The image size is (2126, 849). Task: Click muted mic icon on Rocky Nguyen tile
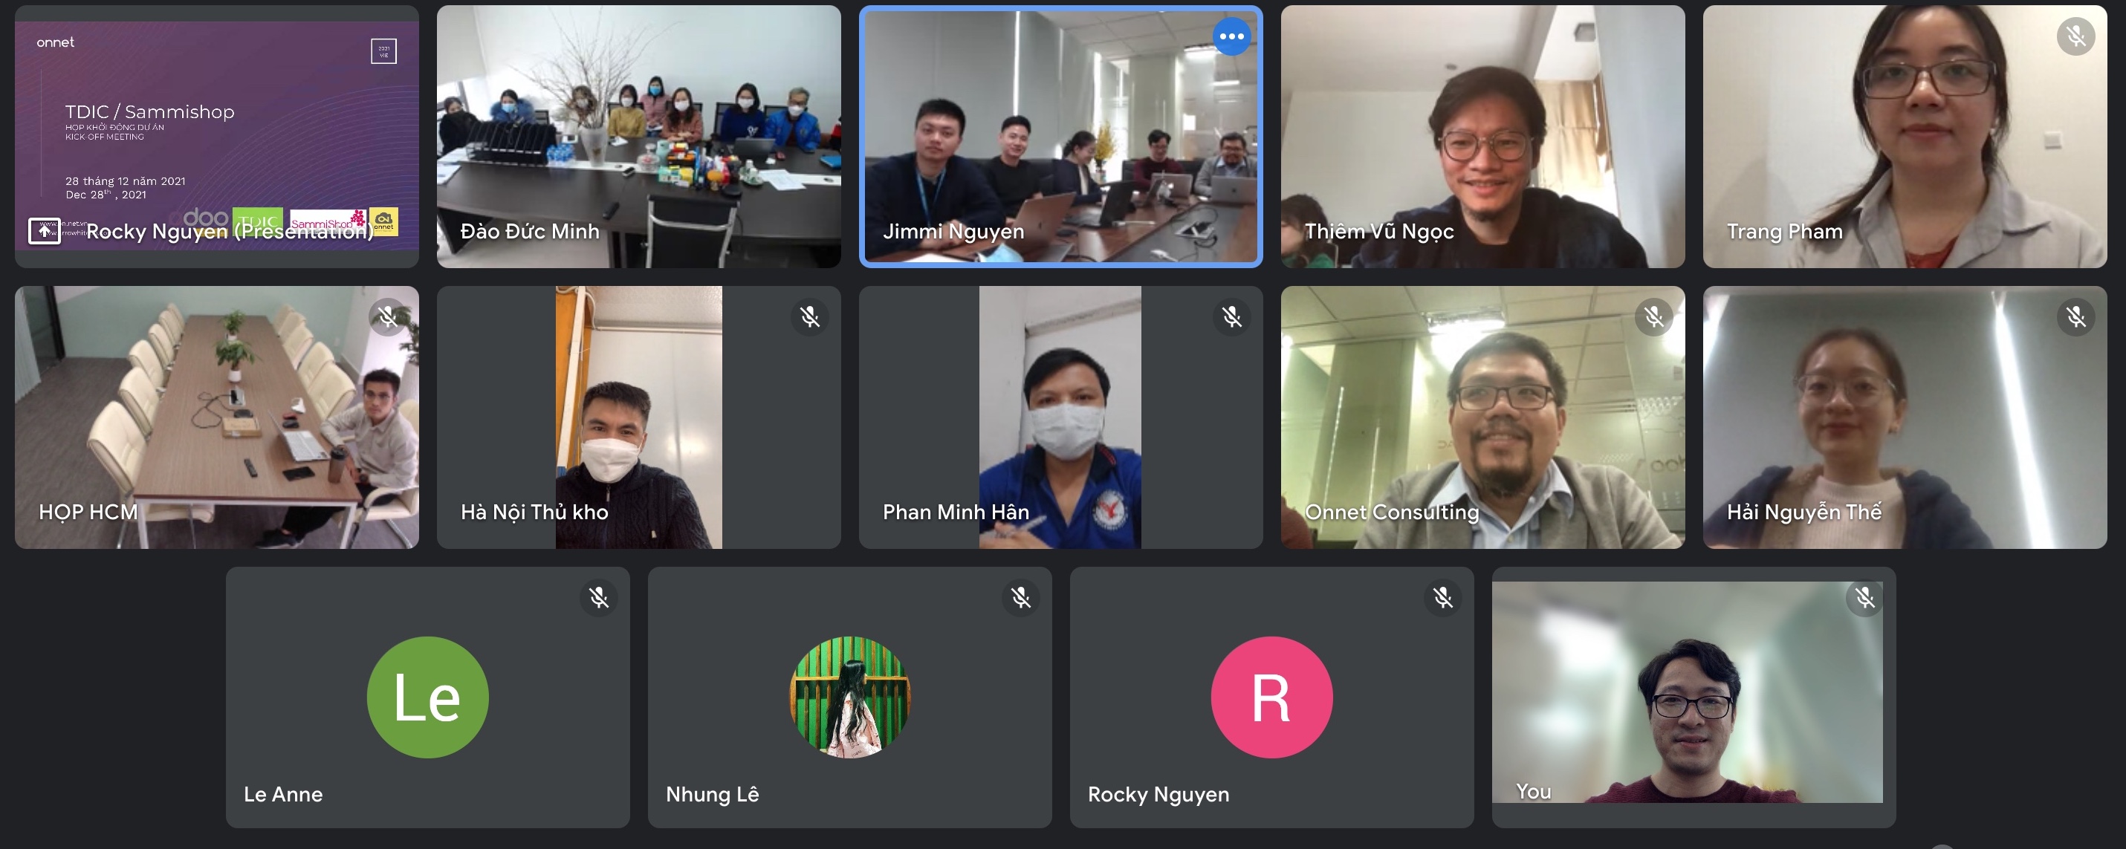point(1444,597)
